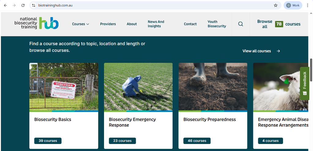
Task: Click Browse all 78 courses
Action: 279,24
